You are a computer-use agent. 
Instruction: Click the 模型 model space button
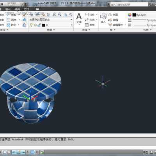146,152
